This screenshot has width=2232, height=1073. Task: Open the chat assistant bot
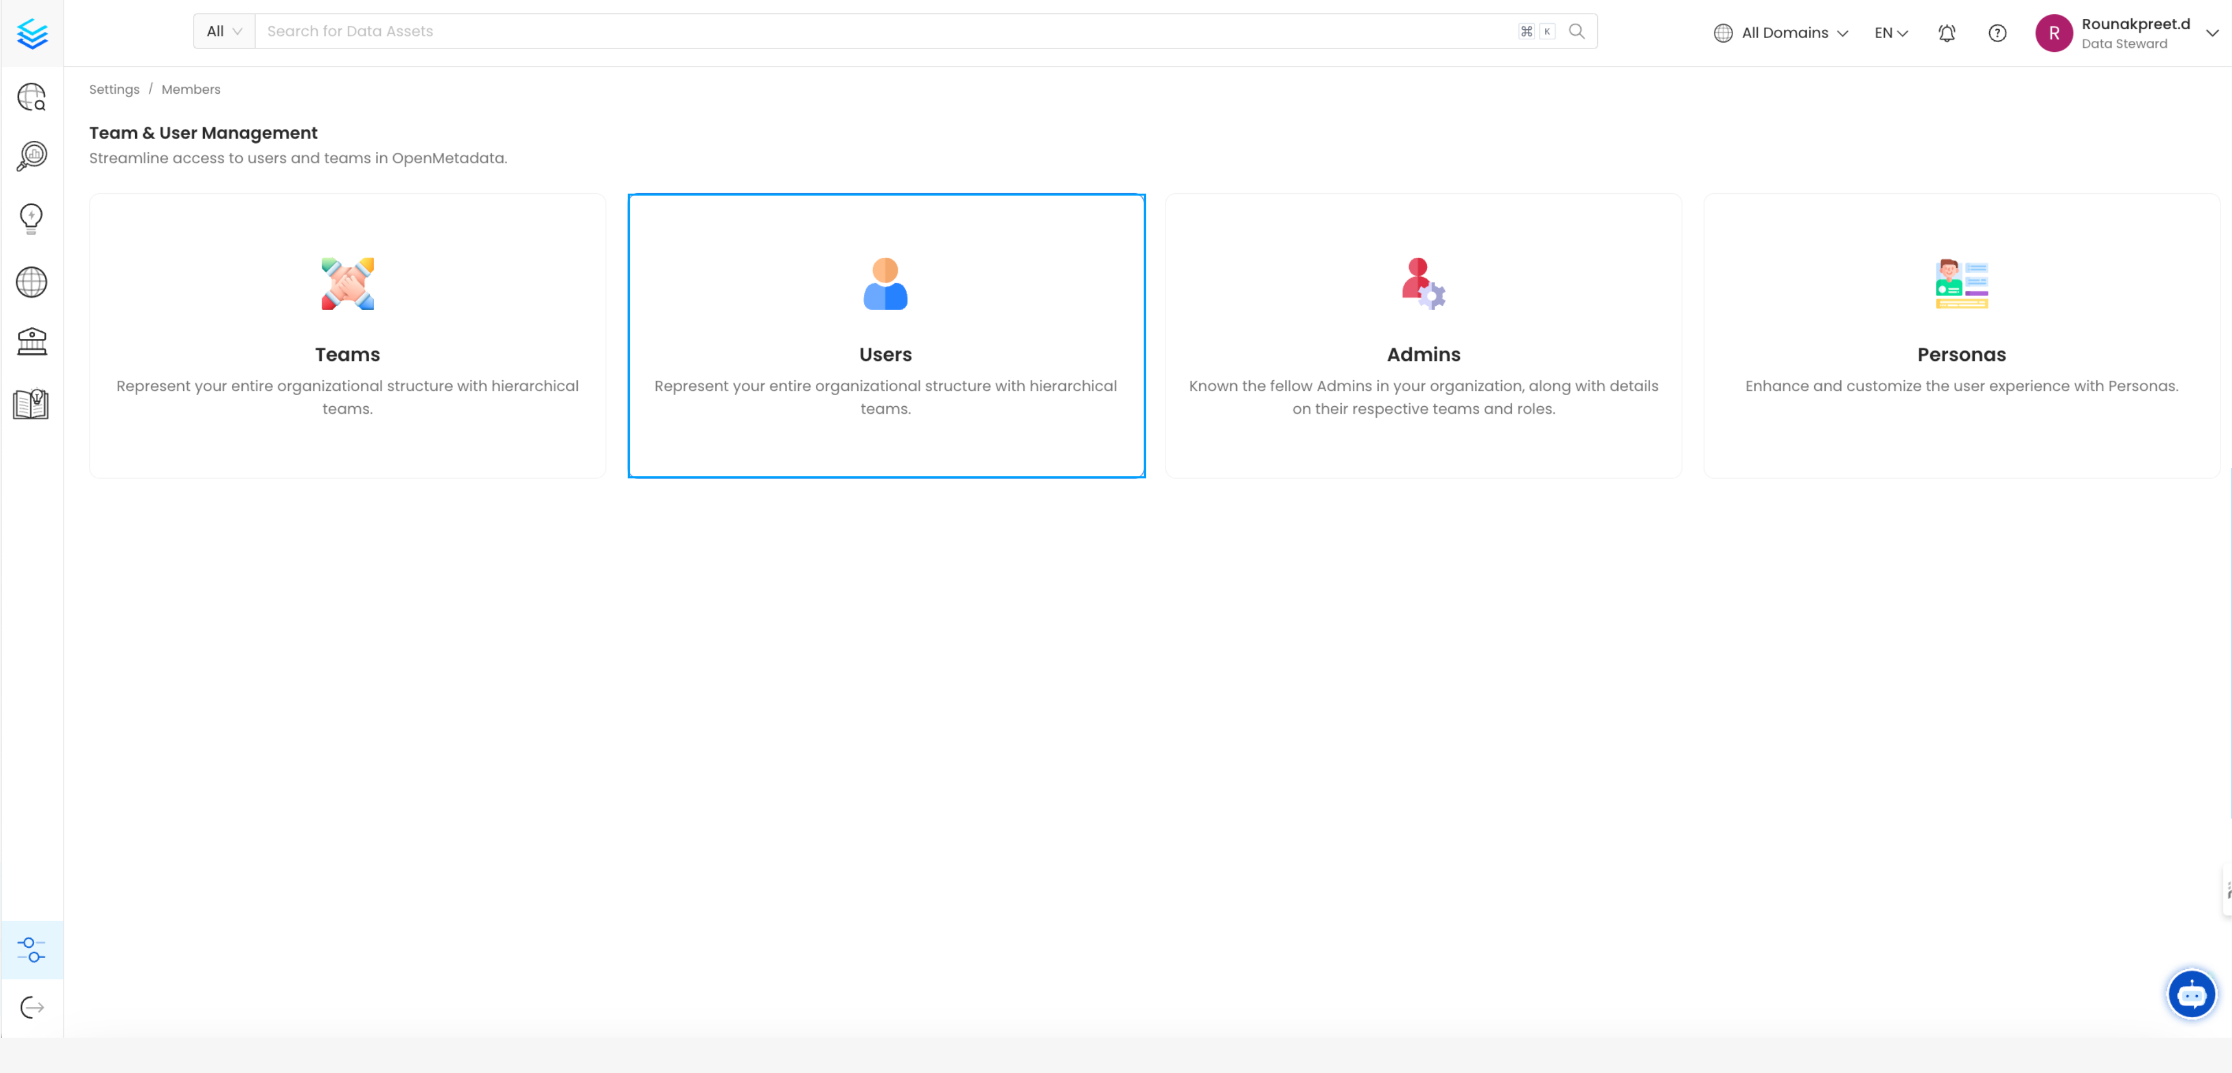[2192, 994]
